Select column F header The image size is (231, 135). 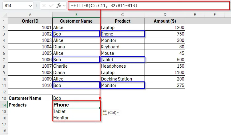coord(214,15)
